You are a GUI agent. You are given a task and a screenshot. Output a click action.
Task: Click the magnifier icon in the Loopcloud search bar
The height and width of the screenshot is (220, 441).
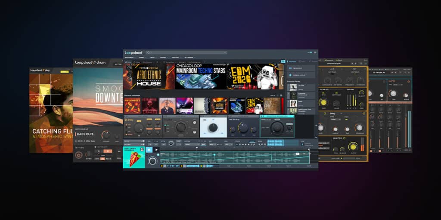[x=149, y=52]
